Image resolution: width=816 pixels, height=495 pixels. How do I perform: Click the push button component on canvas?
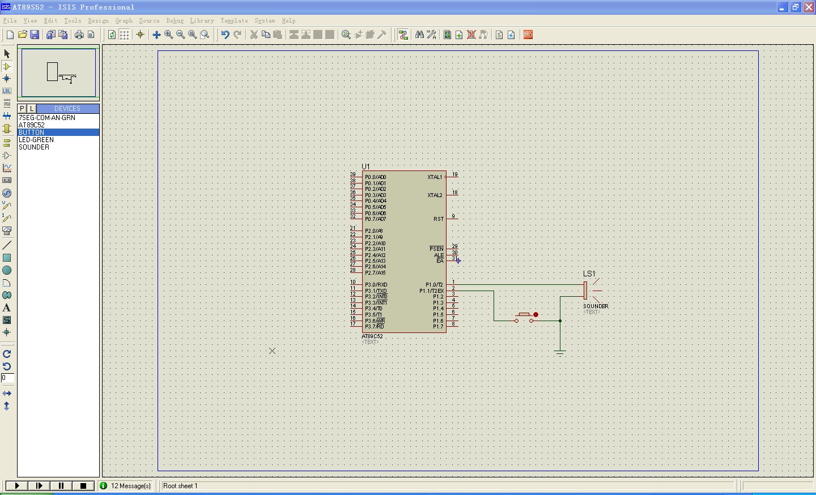[525, 317]
